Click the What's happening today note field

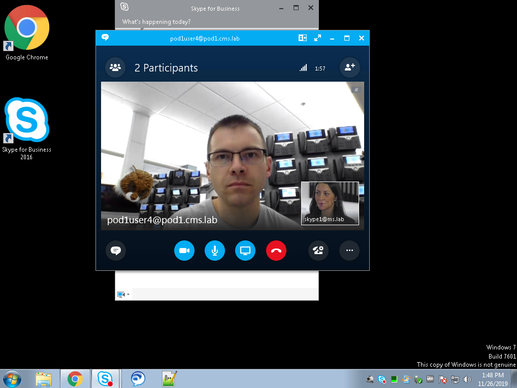coord(156,22)
